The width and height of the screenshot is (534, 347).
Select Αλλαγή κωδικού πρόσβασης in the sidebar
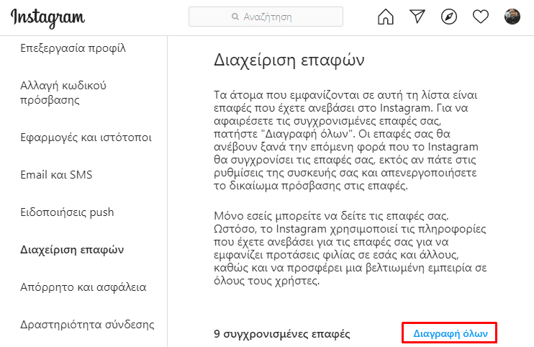click(63, 93)
